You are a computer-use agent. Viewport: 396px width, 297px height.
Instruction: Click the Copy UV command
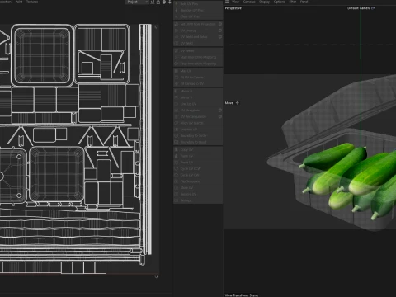[198, 149]
